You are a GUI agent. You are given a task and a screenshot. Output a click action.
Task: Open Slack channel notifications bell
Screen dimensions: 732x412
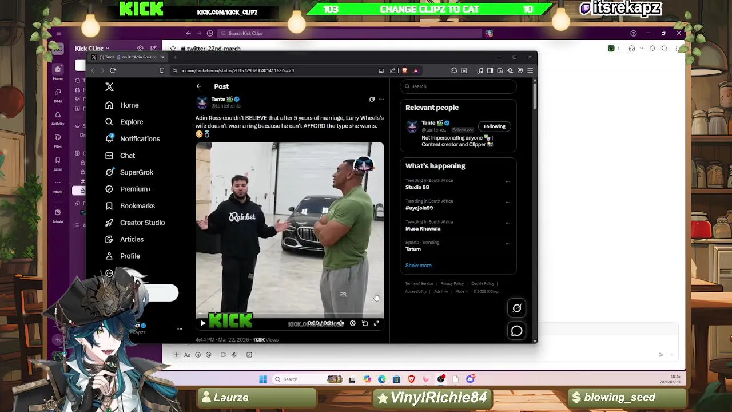click(x=653, y=49)
